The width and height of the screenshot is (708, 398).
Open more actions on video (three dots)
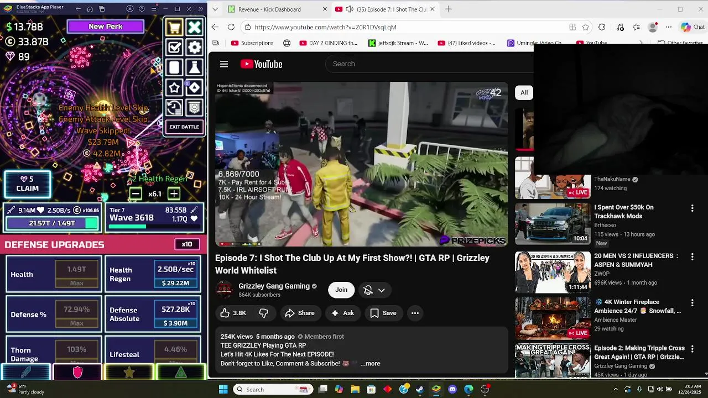(415, 313)
